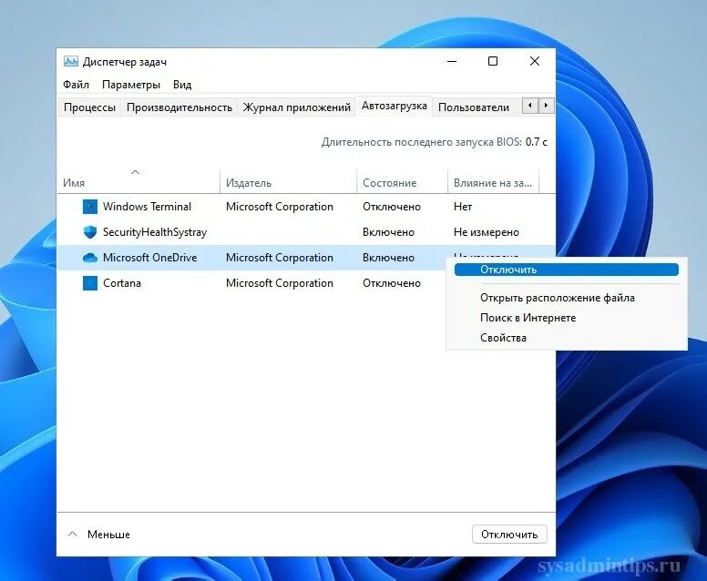Click the Microsoft OneDrive cloud icon
This screenshot has height=581, width=707.
point(90,258)
